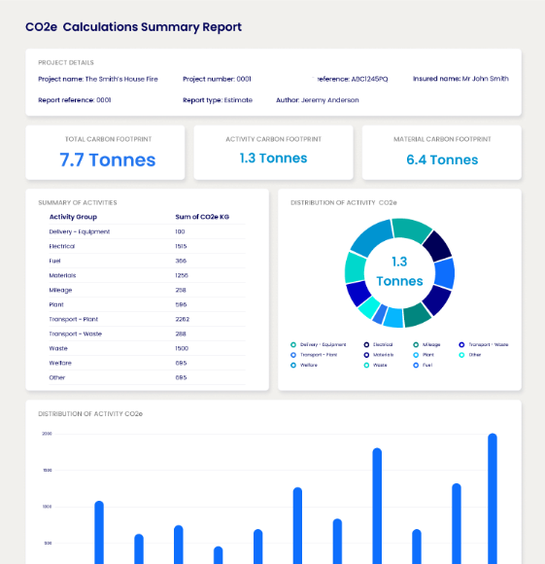Screen dimensions: 545x564
Task: Click the '1.3 Tonnes' donut chart center label
Action: click(399, 271)
